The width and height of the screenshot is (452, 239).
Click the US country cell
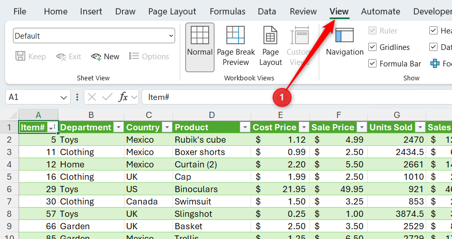pyautogui.click(x=148, y=189)
